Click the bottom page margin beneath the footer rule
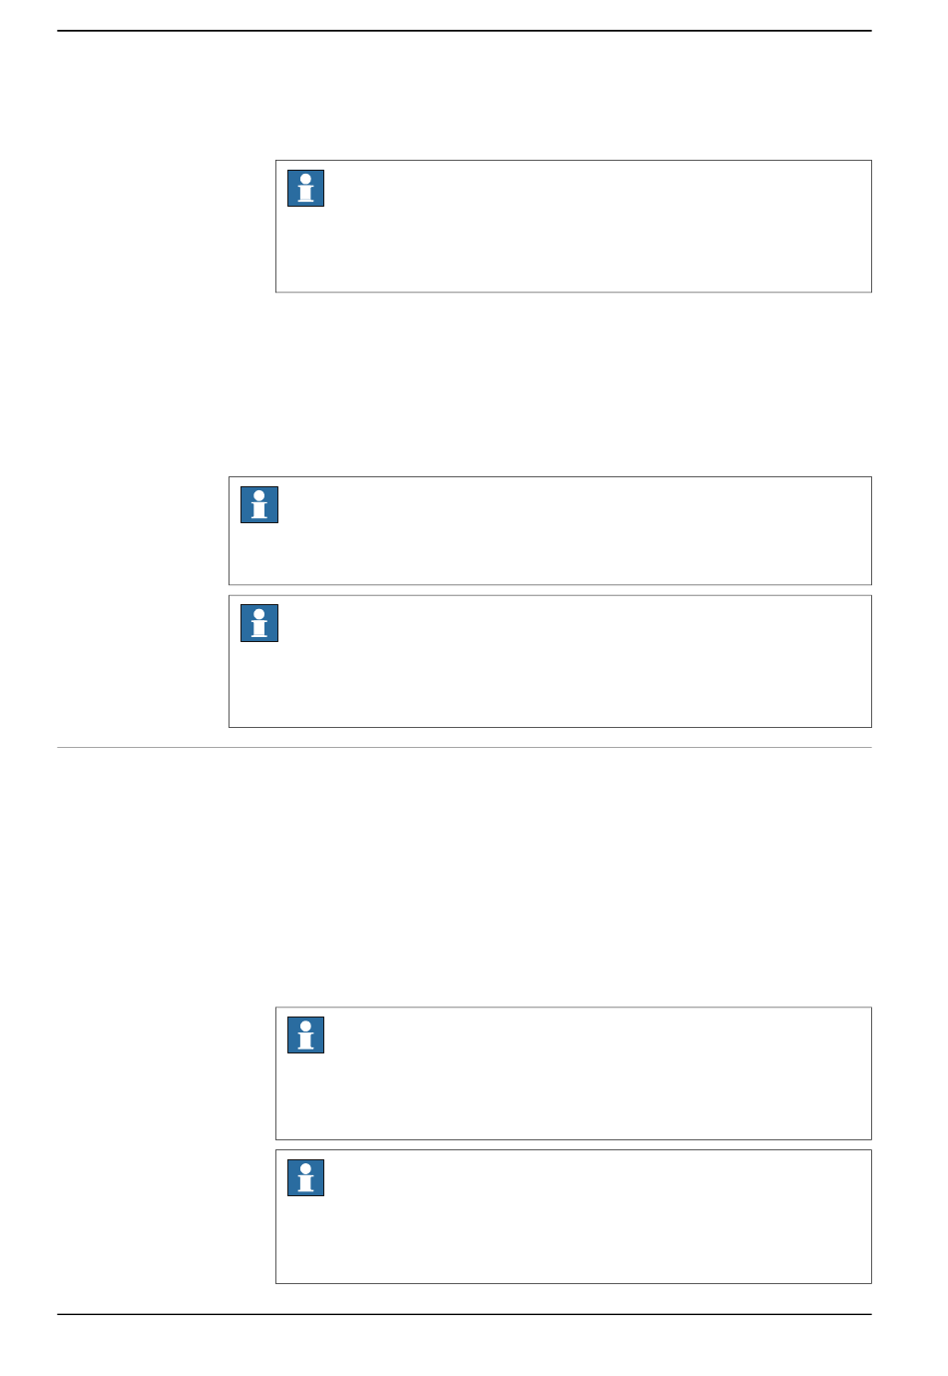 tap(464, 1345)
